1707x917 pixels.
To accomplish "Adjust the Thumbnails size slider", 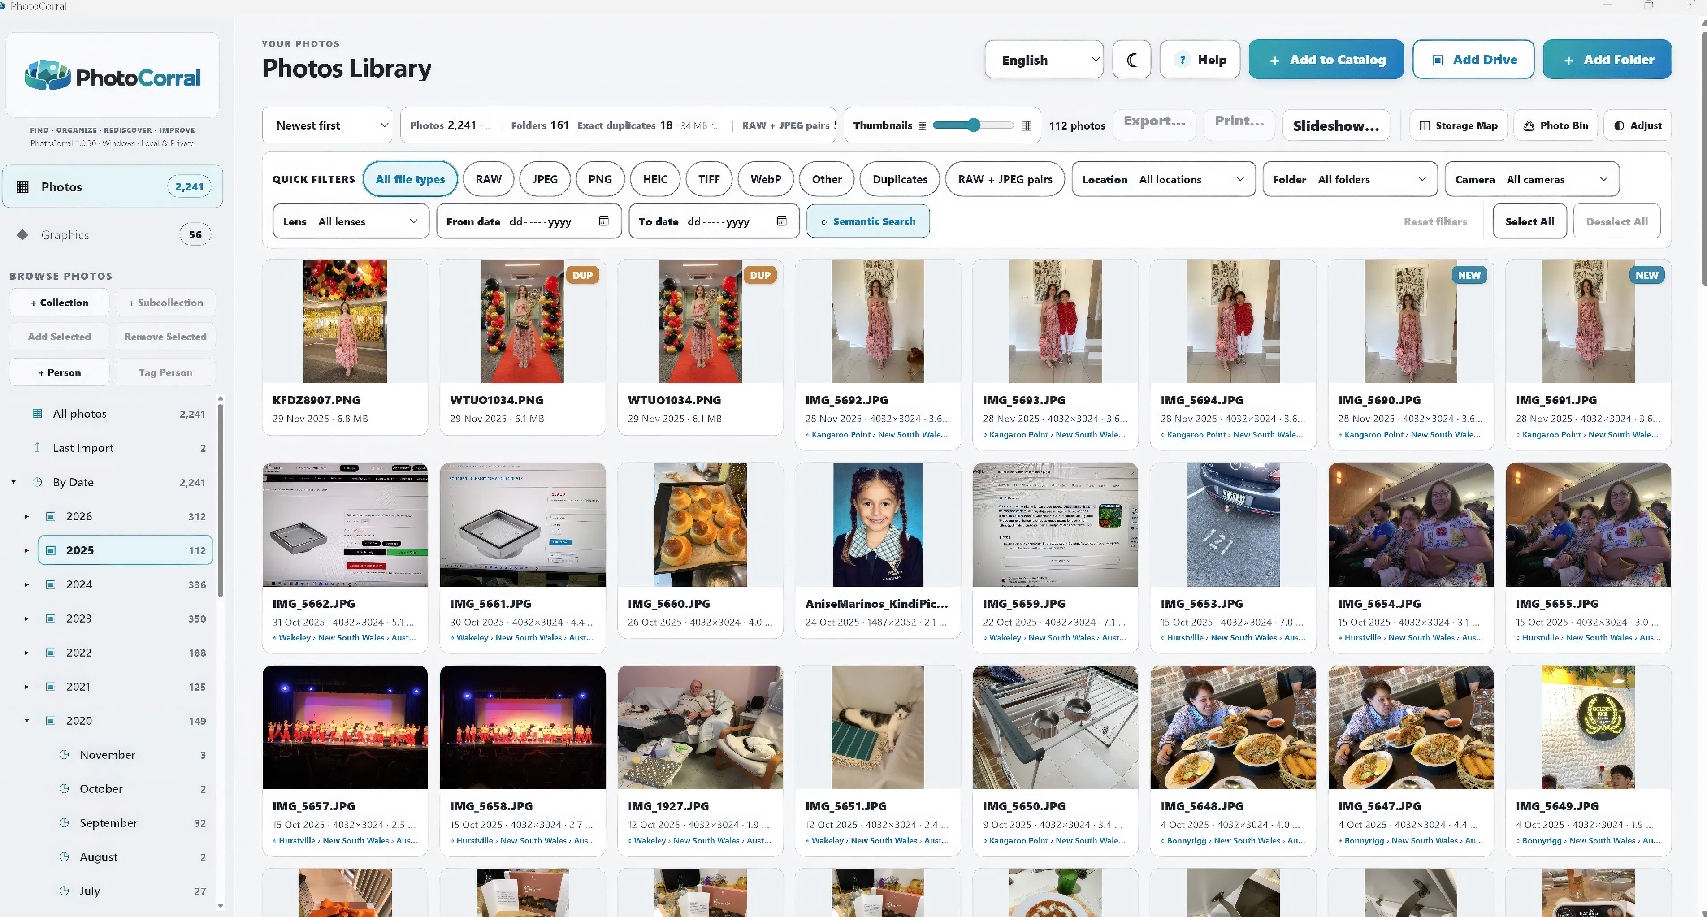I will point(973,126).
